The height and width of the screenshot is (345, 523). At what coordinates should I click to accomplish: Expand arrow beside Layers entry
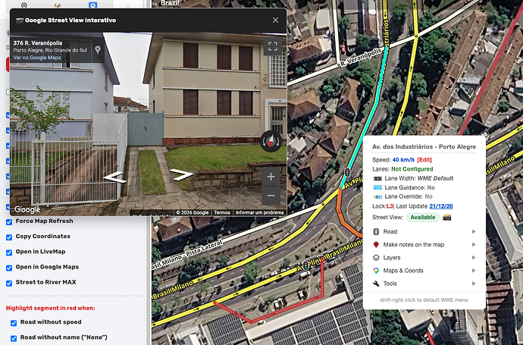pyautogui.click(x=474, y=258)
